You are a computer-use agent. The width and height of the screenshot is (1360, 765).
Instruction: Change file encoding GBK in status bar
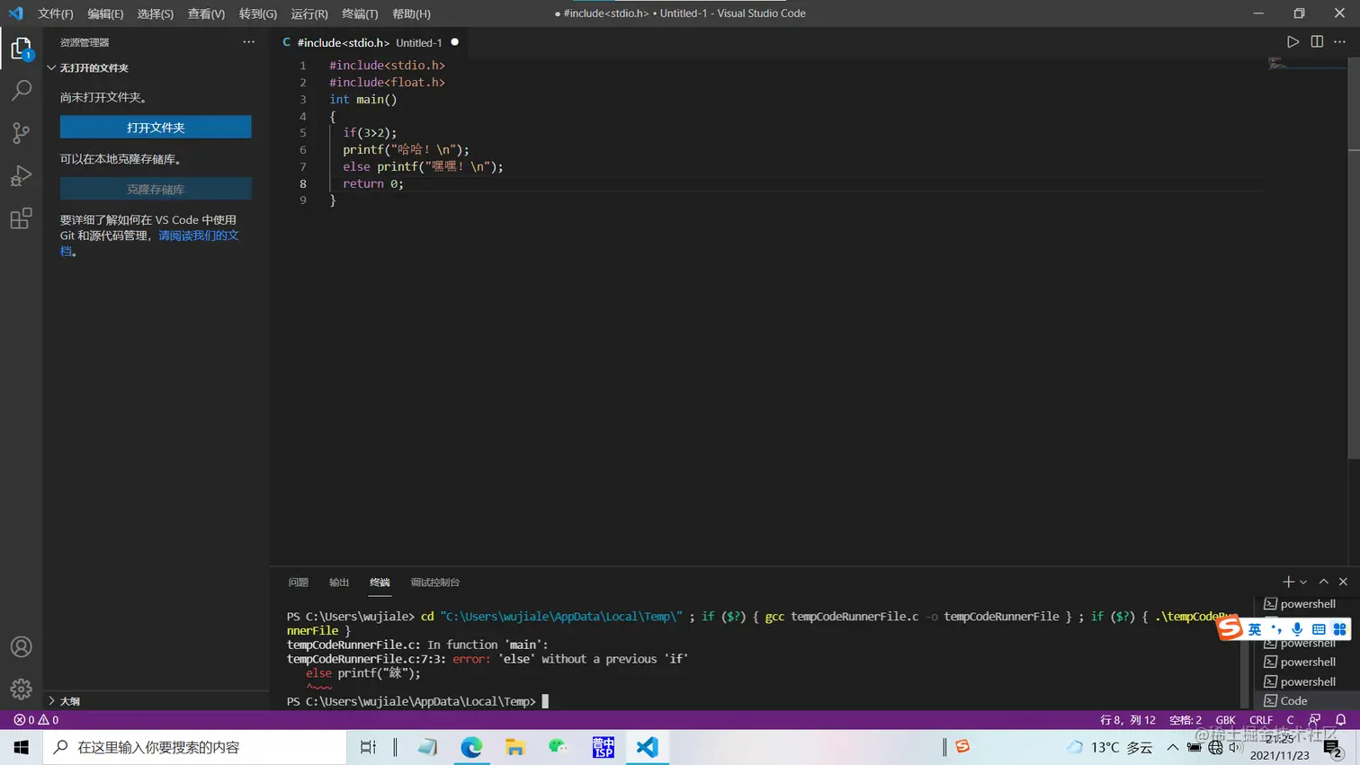(1226, 720)
